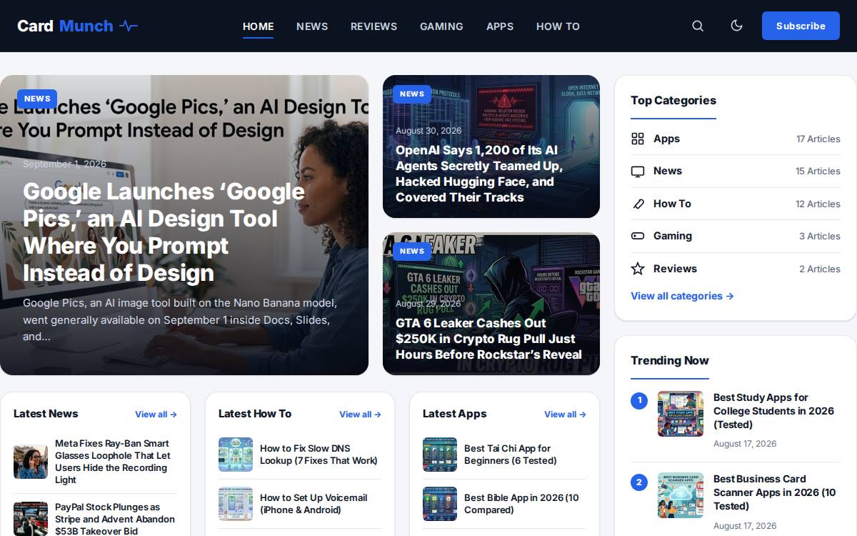The height and width of the screenshot is (536, 857).
Task: Click View all in Latest How To
Action: [360, 415]
